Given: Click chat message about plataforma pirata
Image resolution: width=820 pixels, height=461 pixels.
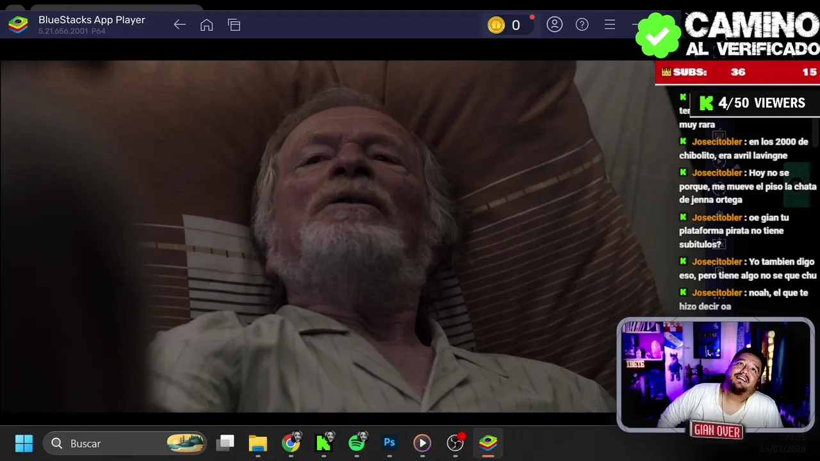Looking at the screenshot, I should (735, 230).
